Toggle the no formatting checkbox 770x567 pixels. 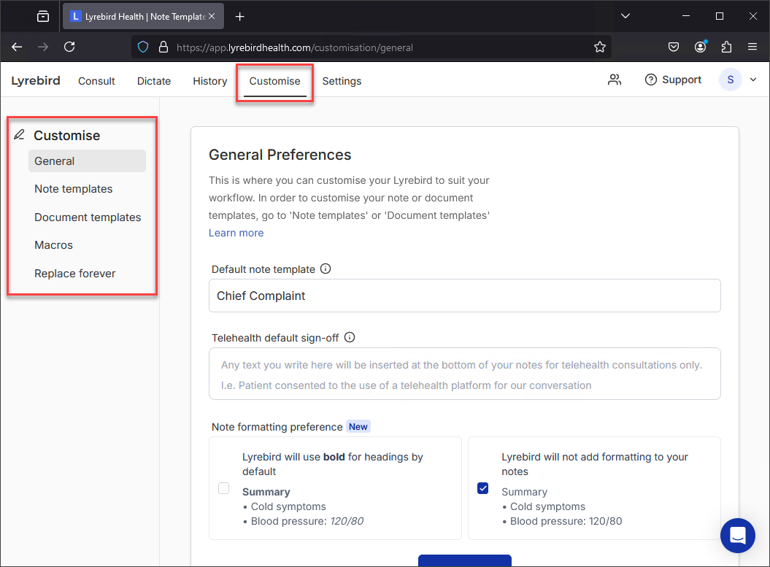click(482, 488)
